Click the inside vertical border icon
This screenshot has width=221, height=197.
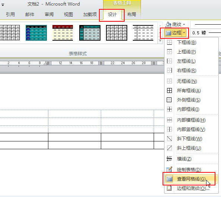click(169, 129)
